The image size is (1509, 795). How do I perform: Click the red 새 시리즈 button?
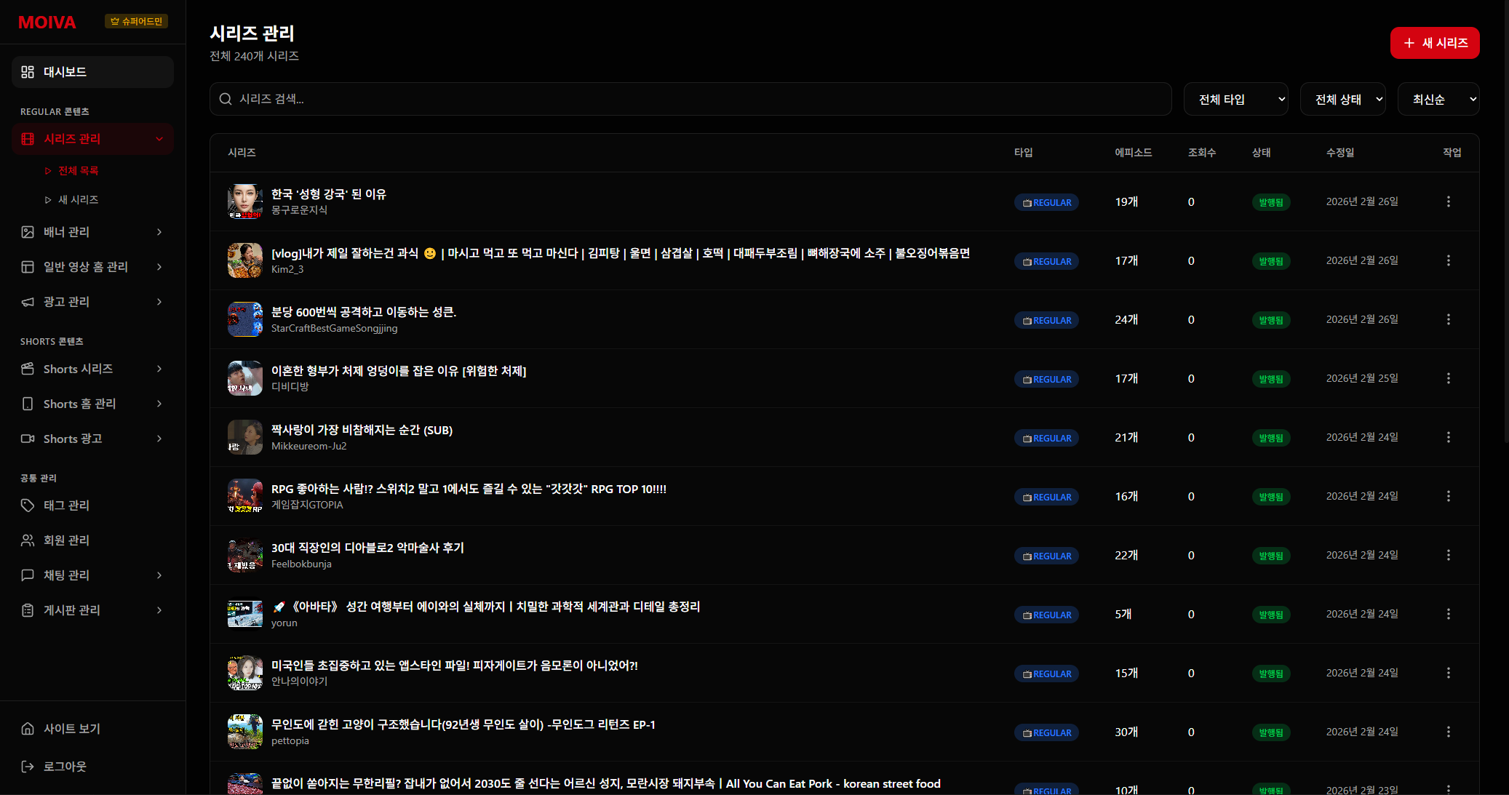tap(1434, 43)
